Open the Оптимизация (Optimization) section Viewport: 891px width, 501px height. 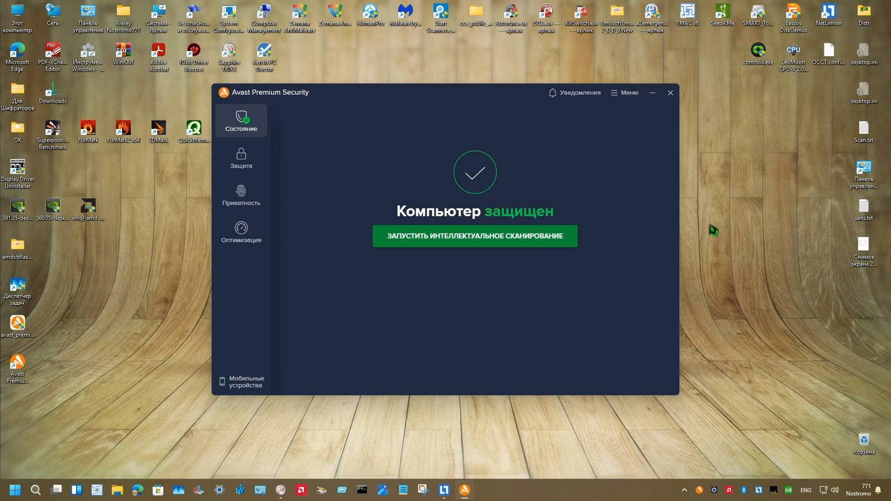(241, 232)
